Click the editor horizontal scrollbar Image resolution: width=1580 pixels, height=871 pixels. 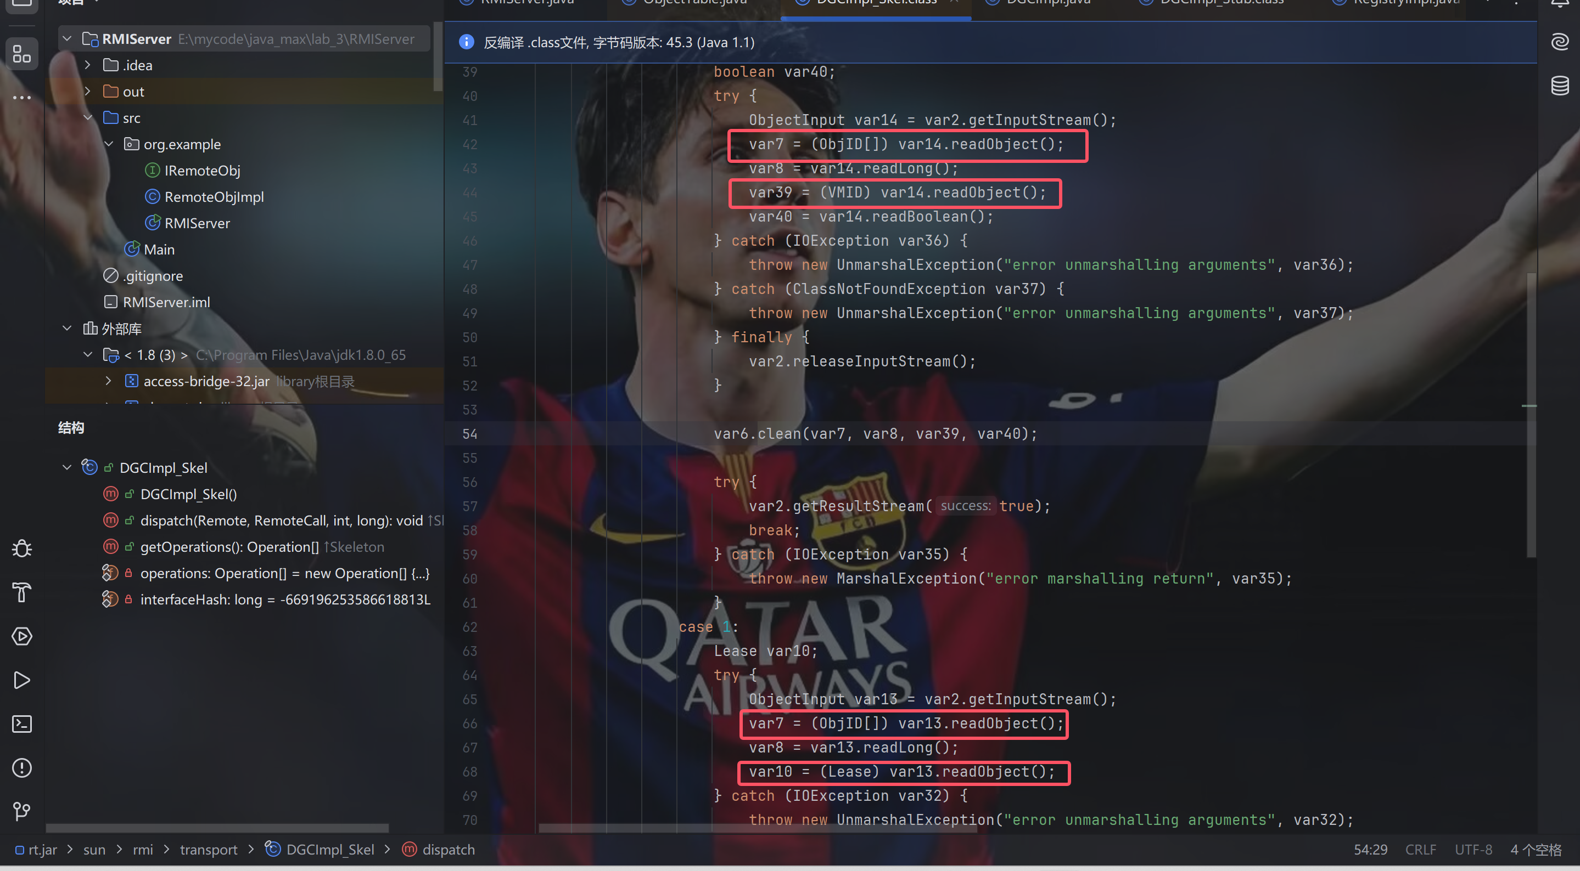coord(758,828)
